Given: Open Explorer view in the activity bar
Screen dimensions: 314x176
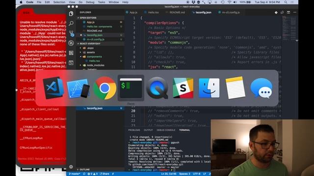Looking at the screenshot, I should pyautogui.click(x=71, y=14).
